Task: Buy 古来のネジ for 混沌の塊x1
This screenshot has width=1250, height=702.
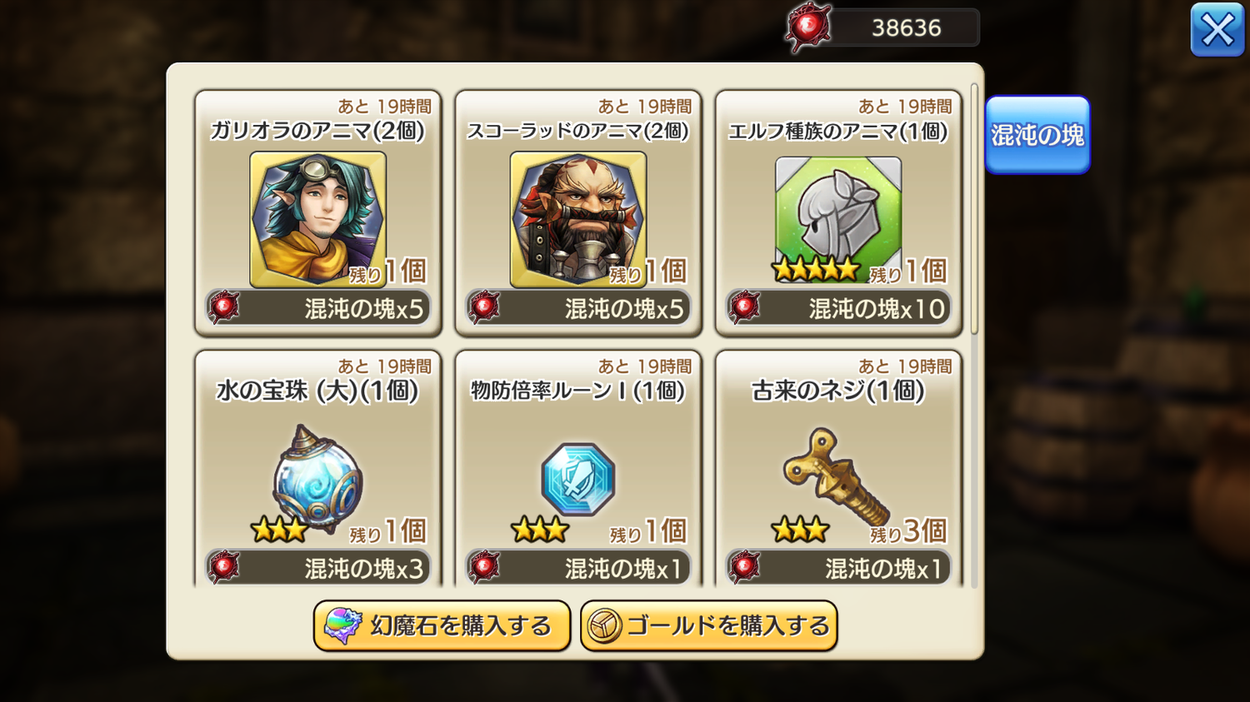Action: (838, 568)
